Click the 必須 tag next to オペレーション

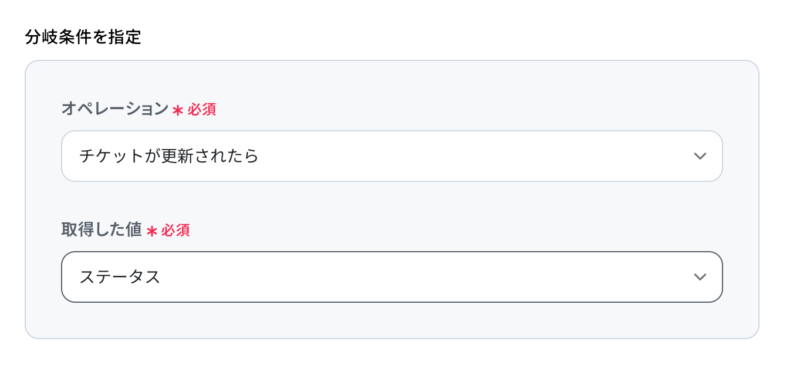(202, 110)
